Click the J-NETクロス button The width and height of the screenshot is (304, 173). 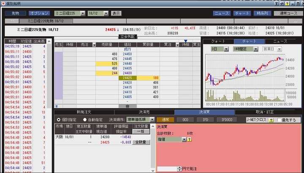[257, 120]
